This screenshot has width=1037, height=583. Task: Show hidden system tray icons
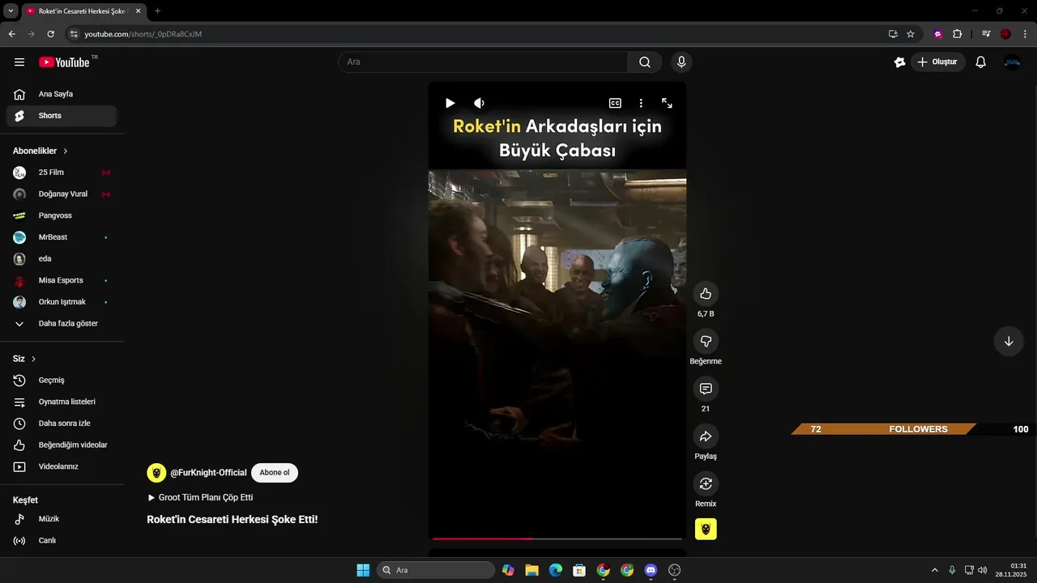coord(934,570)
